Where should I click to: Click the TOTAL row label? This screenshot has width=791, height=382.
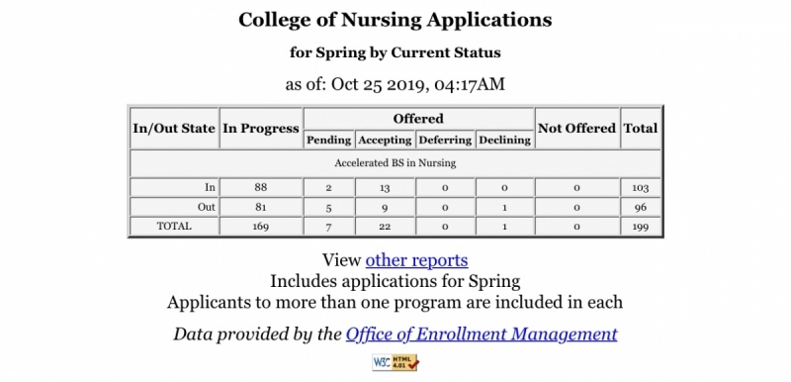pos(174,226)
